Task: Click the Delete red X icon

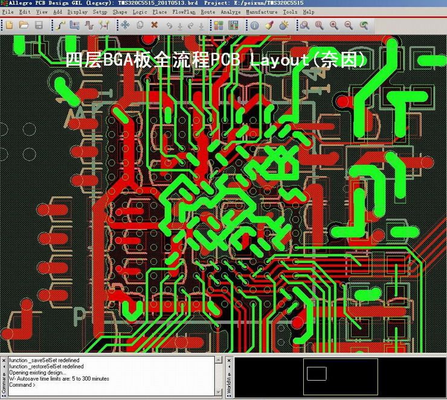Action: point(155,25)
